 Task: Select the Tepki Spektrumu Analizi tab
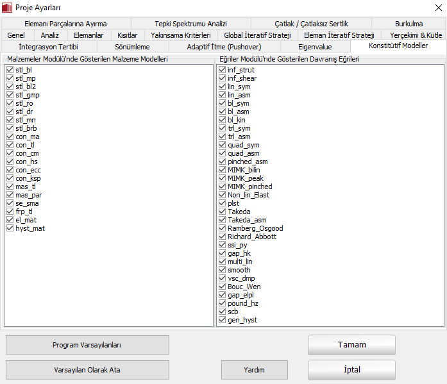point(190,24)
